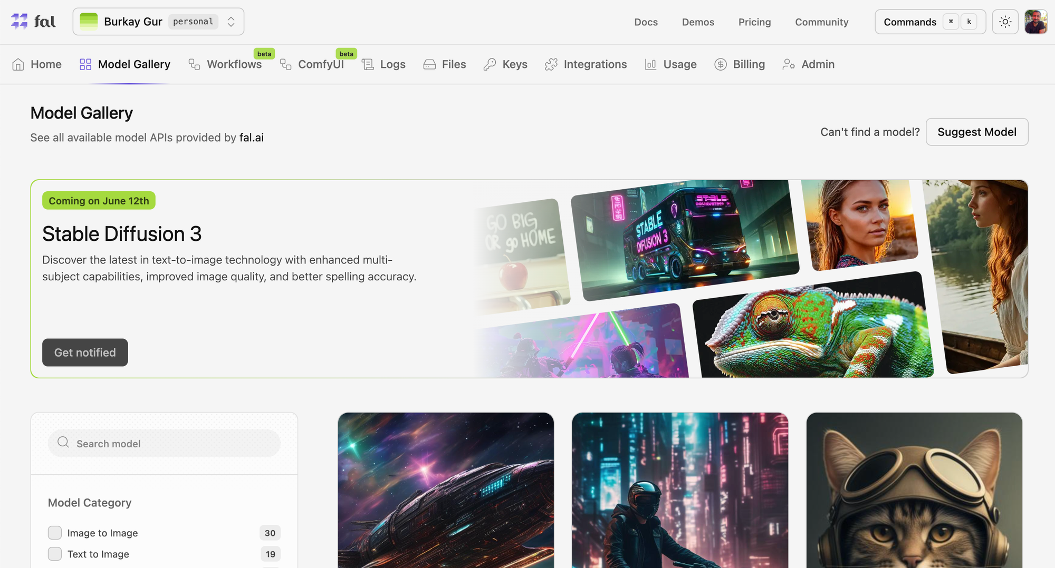Click the Logs scroll icon
Screen dimensions: 1055x568
click(368, 64)
